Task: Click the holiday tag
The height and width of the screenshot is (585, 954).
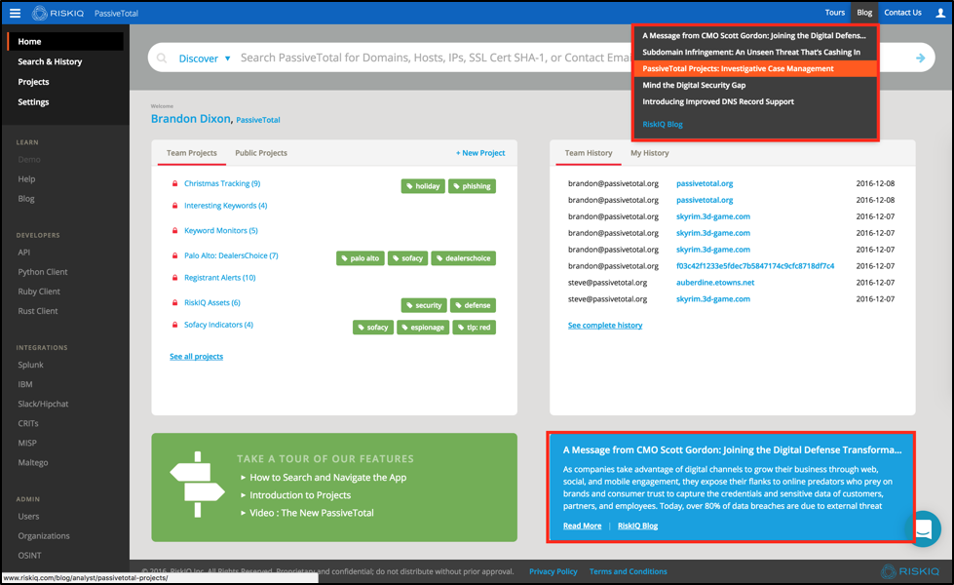Action: coord(423,186)
